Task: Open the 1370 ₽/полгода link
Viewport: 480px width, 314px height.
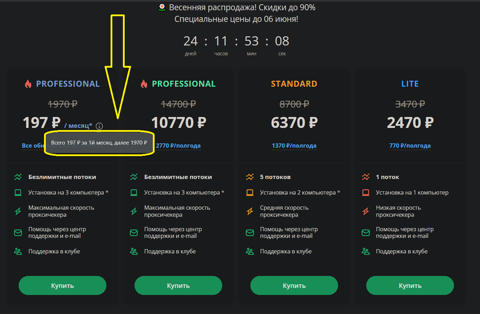Action: point(294,146)
